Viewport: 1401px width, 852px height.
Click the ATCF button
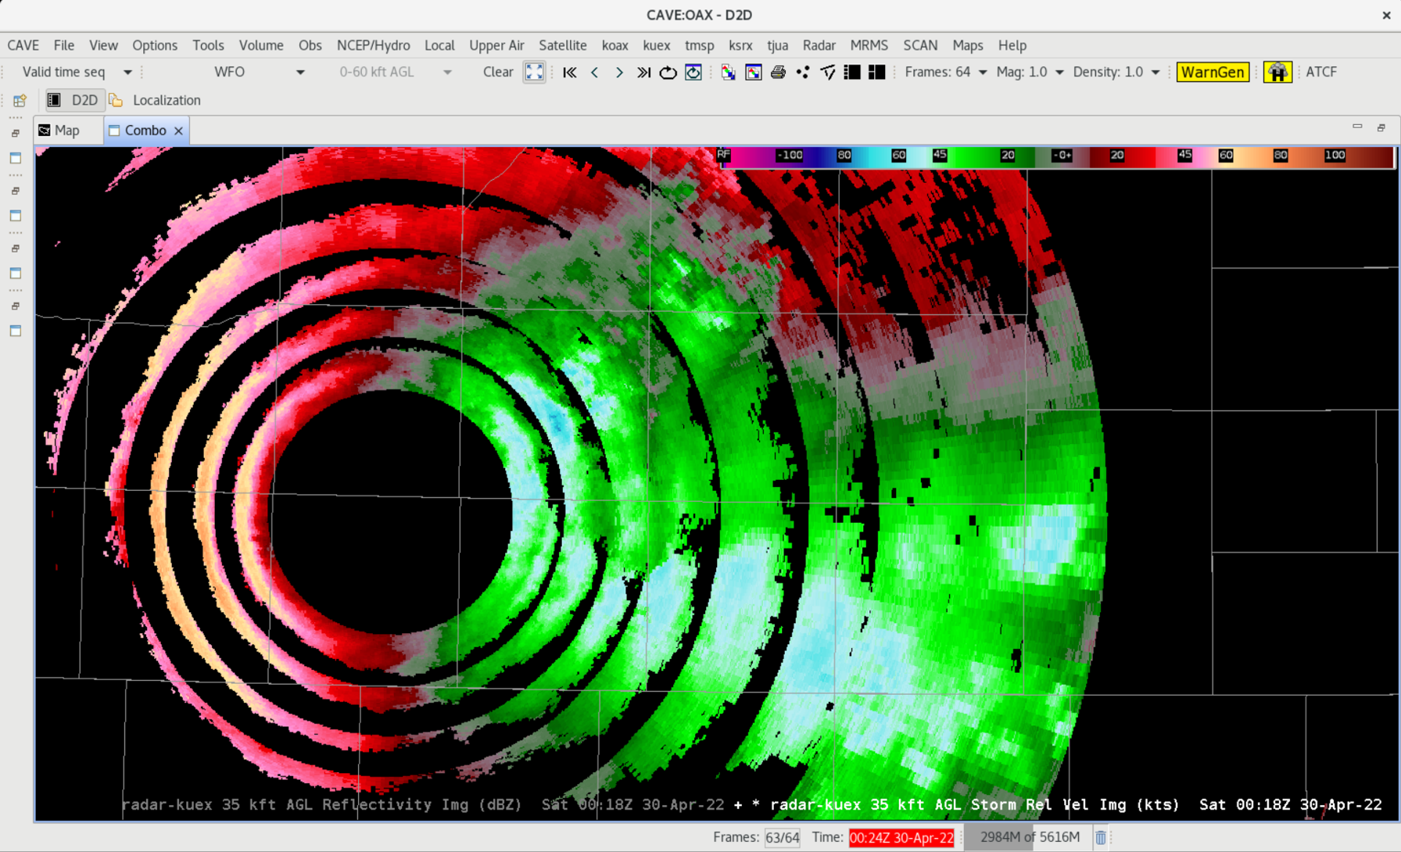1321,72
